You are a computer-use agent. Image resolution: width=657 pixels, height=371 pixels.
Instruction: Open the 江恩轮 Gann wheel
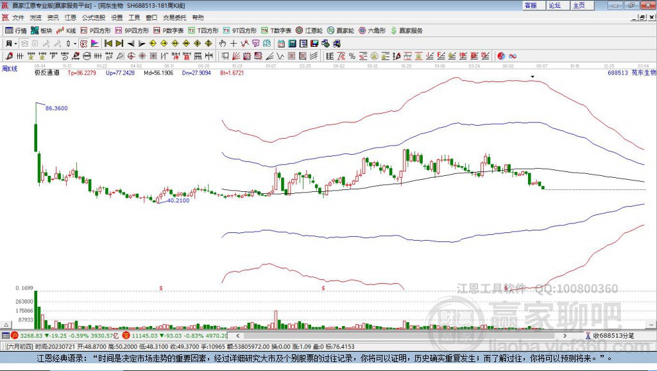pos(309,31)
